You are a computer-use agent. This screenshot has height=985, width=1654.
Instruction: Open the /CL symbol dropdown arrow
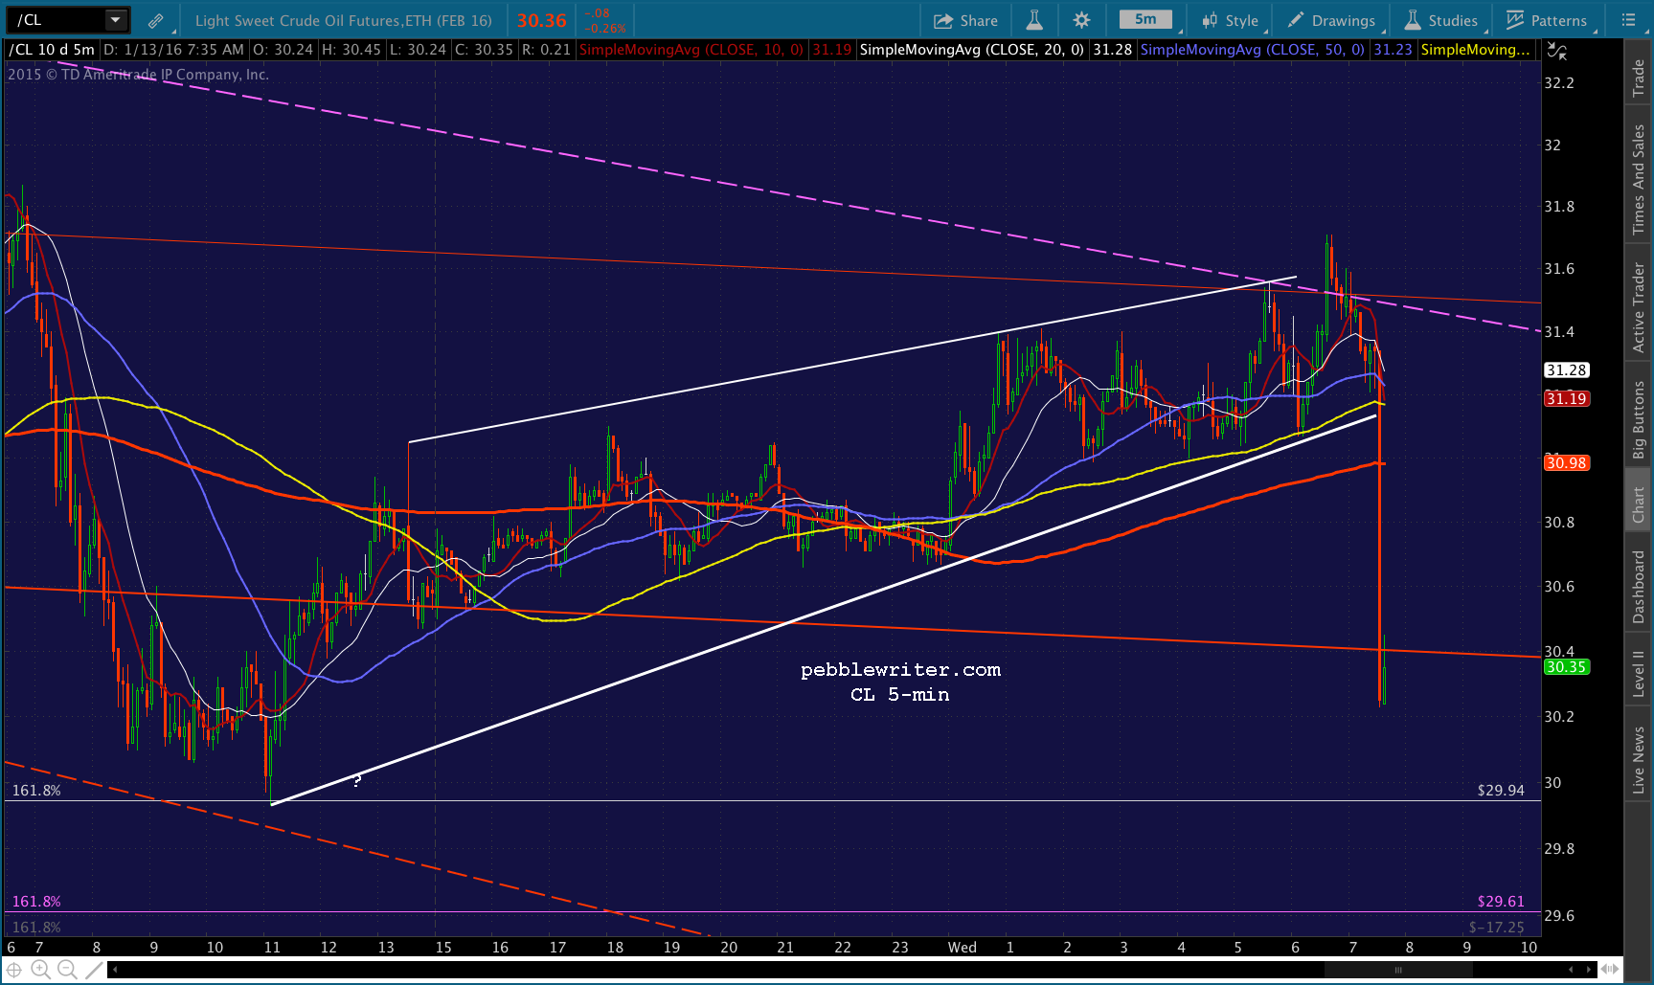(x=115, y=20)
